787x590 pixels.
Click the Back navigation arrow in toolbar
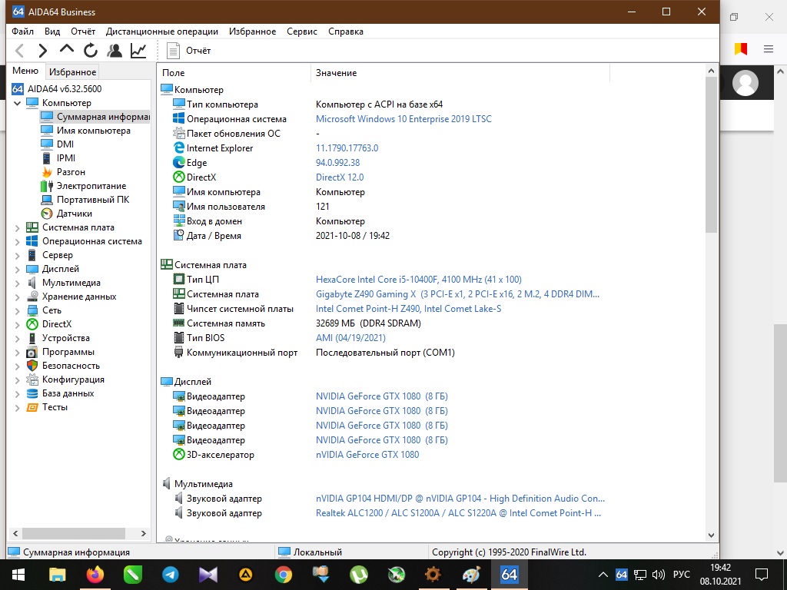(x=20, y=51)
